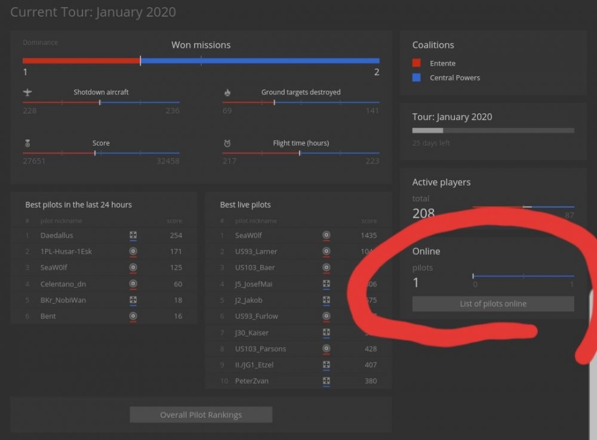The image size is (597, 440).
Task: Click the Current Tour: January 2020 heading
Action: pyautogui.click(x=93, y=12)
